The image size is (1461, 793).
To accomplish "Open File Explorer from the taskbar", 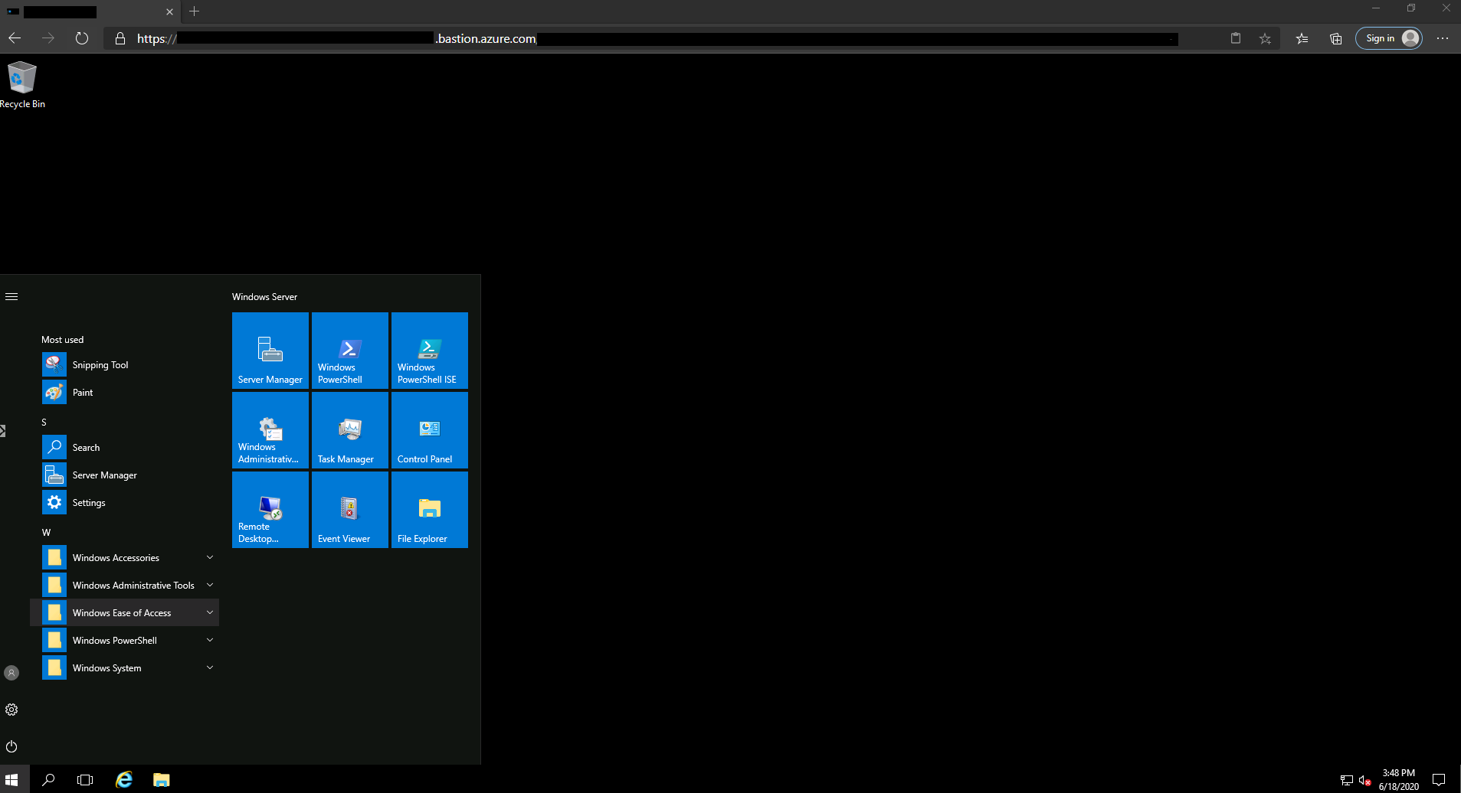I will click(x=161, y=779).
